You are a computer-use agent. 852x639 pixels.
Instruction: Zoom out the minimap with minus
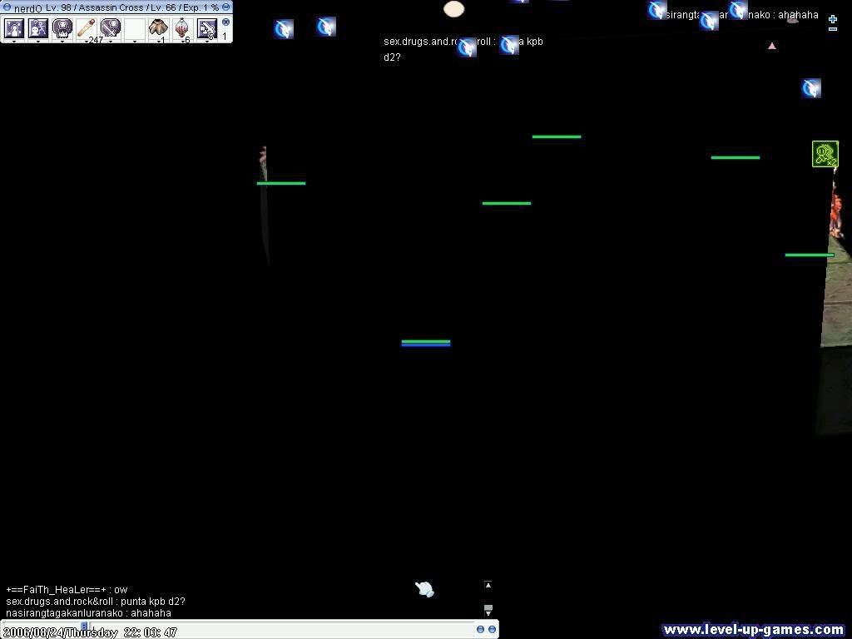(x=832, y=30)
